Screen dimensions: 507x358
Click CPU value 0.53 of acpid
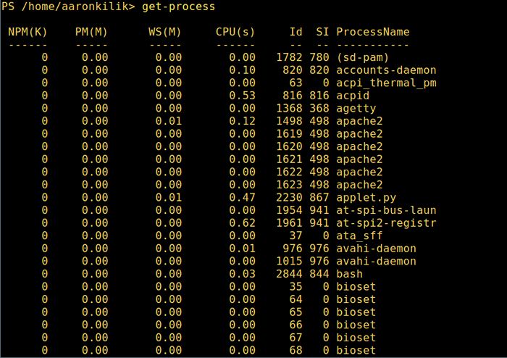point(242,96)
